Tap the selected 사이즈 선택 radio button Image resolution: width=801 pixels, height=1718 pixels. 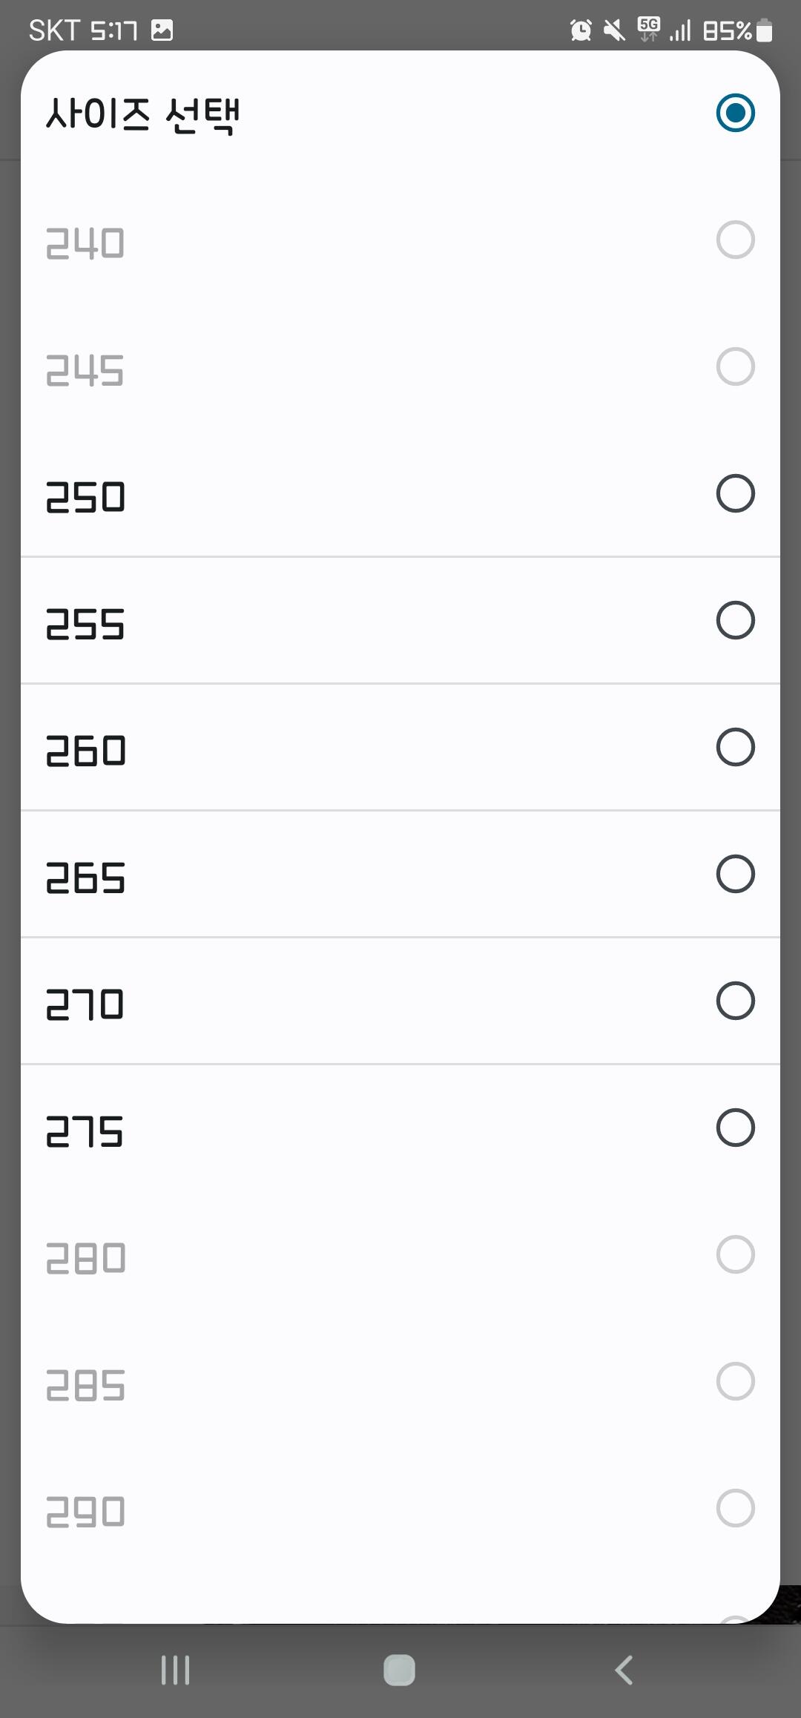coord(735,113)
